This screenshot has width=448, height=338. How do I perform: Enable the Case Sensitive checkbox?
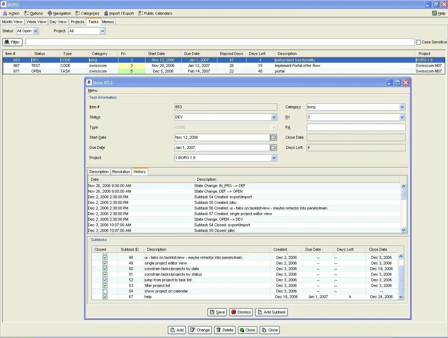(418, 42)
